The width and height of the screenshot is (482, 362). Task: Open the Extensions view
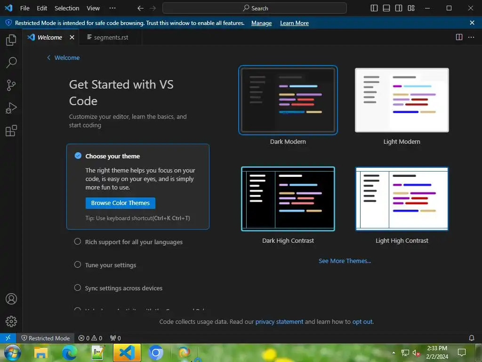coord(11,131)
